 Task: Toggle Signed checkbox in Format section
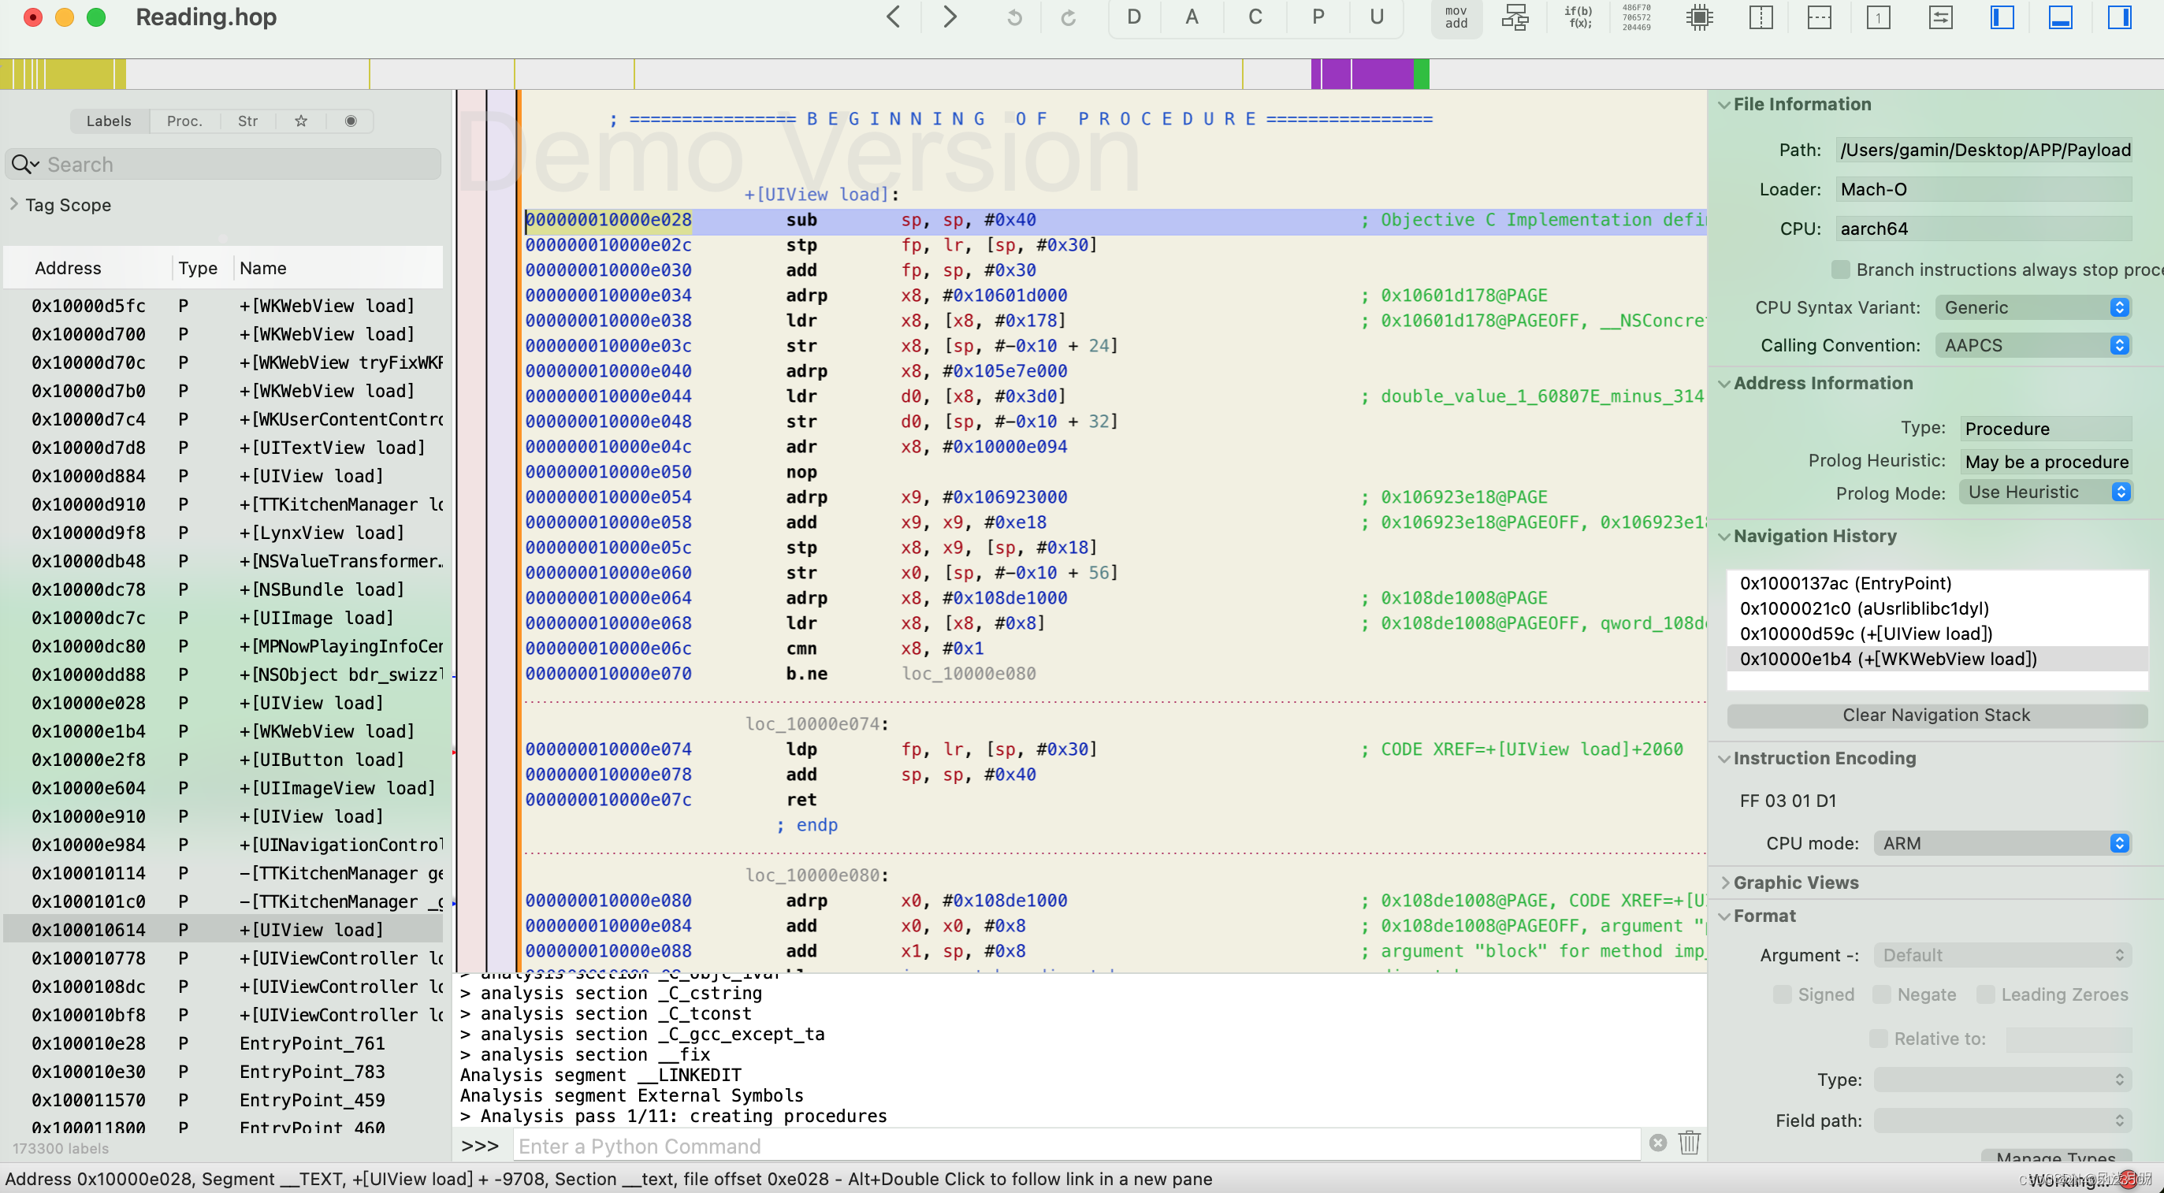(x=1783, y=994)
